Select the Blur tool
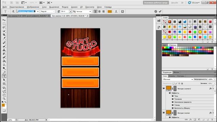This screenshot has height=122, width=217. 4,65
